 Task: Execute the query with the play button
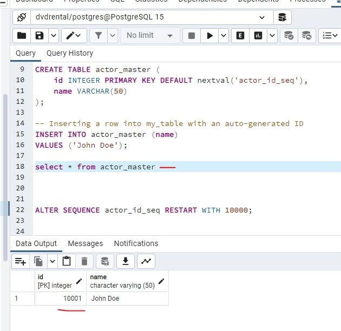point(209,35)
